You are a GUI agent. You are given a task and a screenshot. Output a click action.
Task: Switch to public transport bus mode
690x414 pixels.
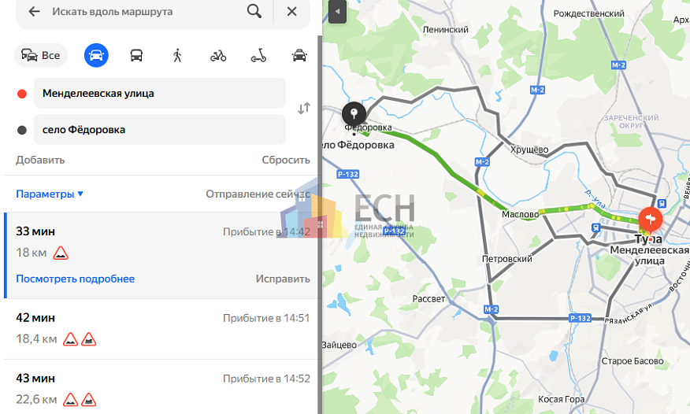(136, 55)
